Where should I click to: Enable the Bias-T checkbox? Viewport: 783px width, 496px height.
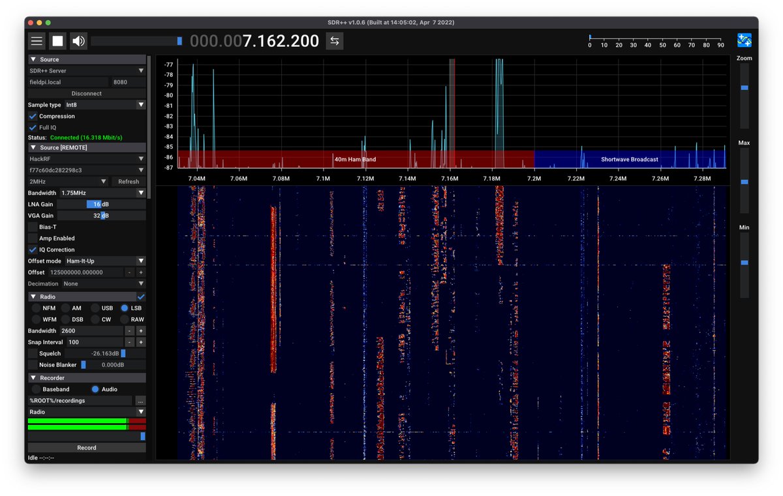33,227
